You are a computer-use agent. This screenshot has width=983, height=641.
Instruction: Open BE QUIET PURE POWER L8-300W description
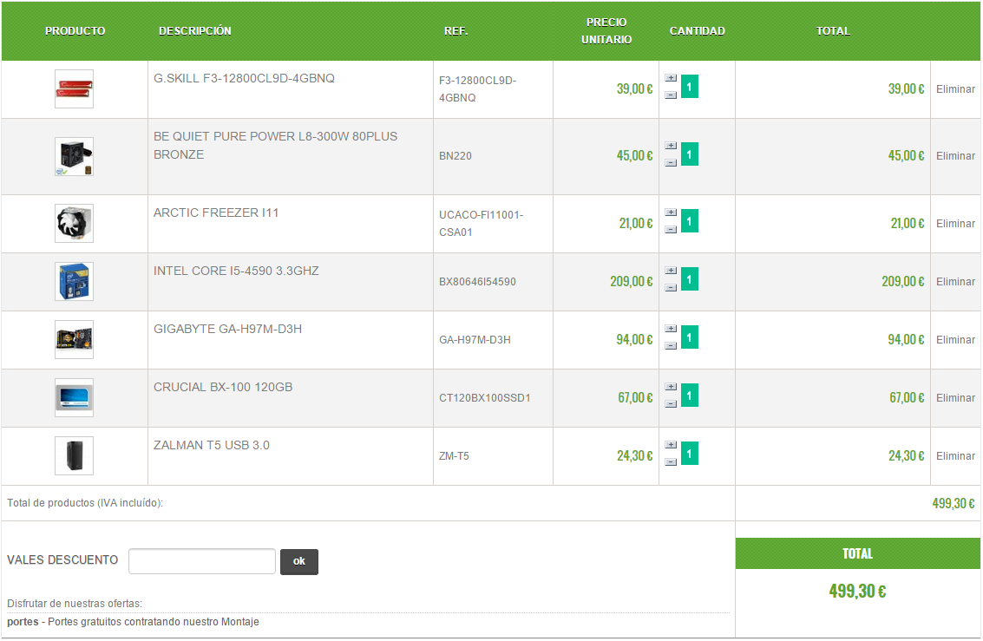pyautogui.click(x=275, y=146)
